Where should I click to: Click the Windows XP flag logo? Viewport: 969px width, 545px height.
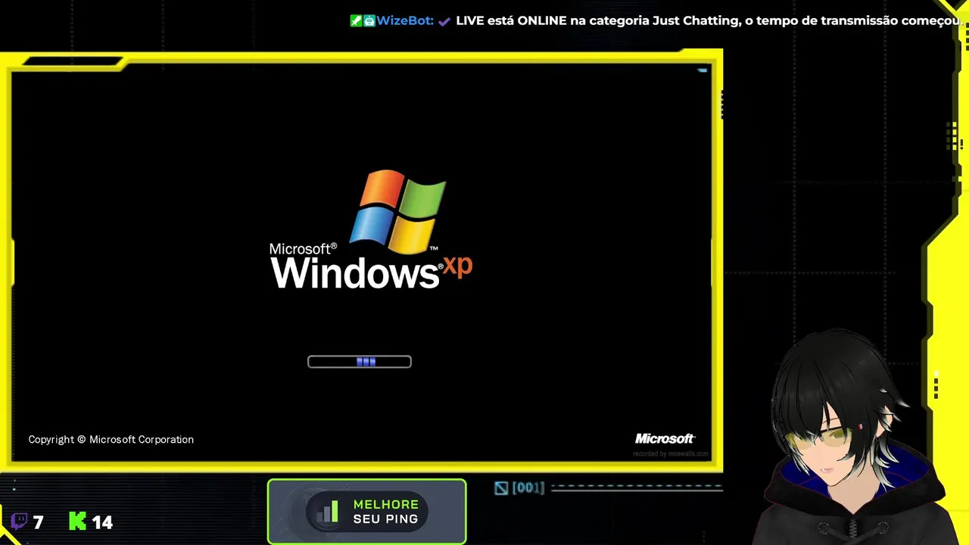tap(398, 211)
